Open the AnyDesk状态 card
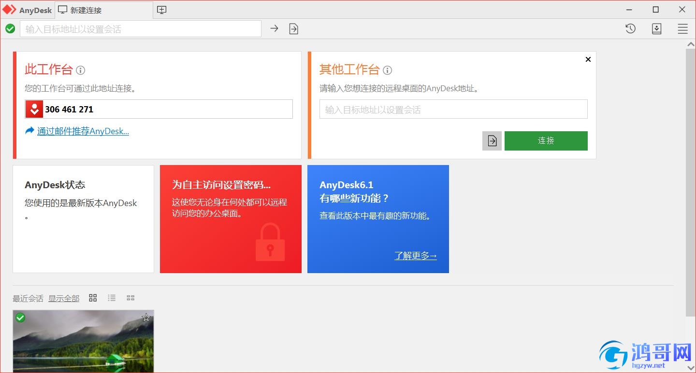 point(83,219)
